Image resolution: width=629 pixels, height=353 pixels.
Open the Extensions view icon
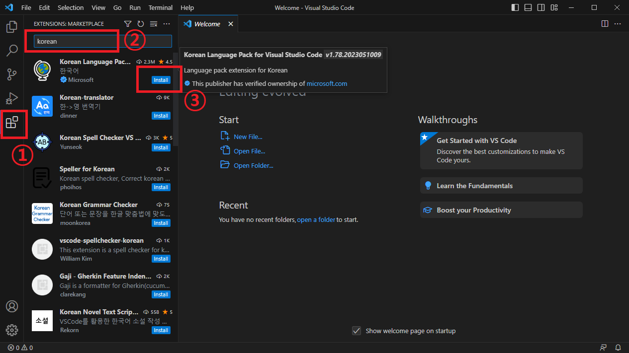(12, 122)
